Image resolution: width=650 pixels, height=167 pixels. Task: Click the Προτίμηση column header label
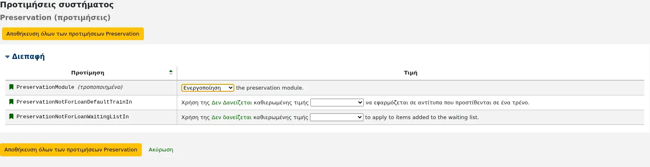[x=88, y=73]
